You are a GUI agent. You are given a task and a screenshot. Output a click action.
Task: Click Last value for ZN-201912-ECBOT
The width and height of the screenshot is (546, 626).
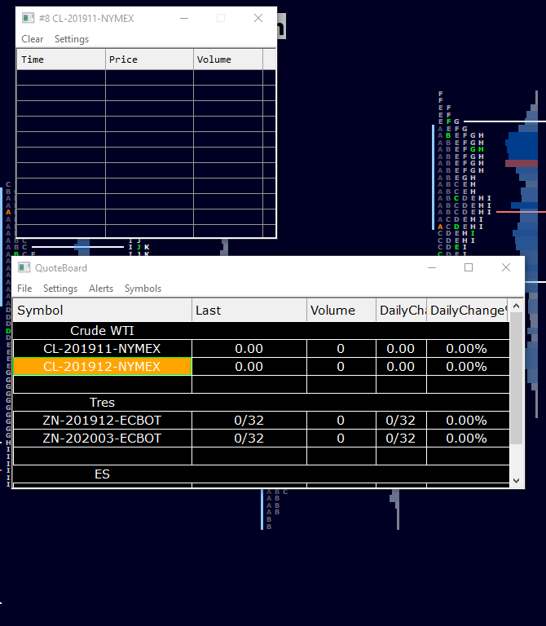pos(249,421)
